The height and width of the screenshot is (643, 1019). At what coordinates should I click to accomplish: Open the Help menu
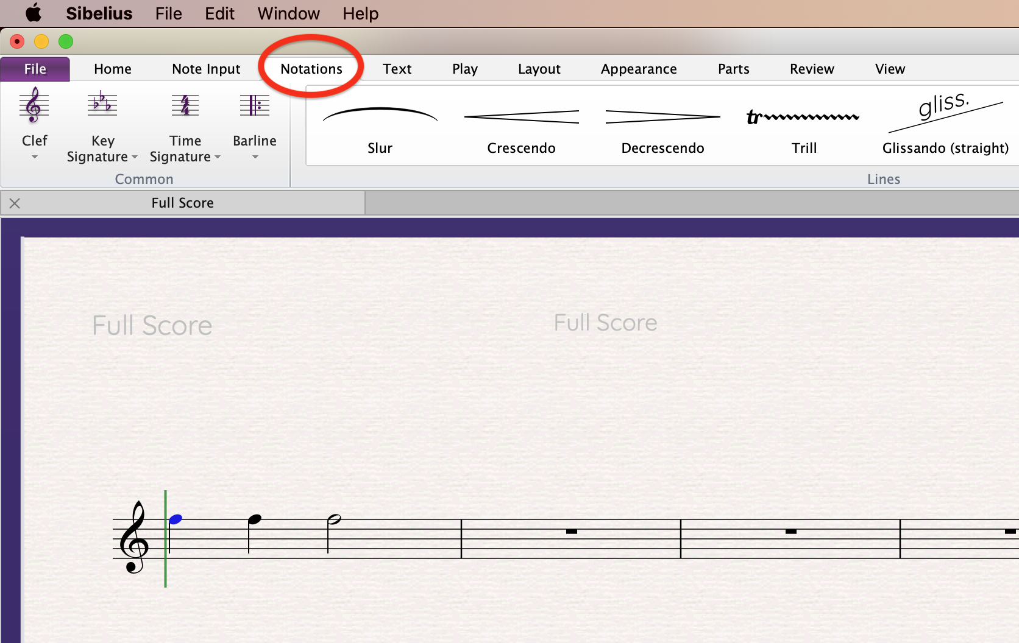tap(360, 13)
